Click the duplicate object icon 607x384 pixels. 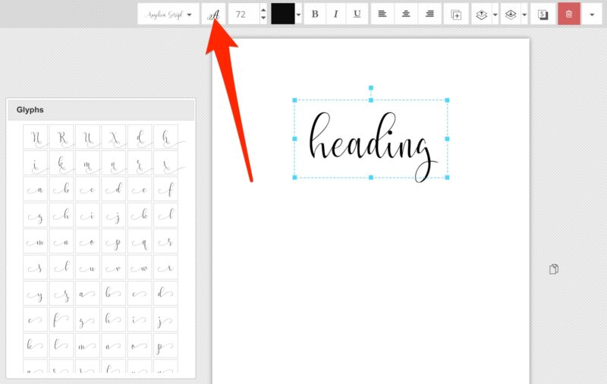click(x=456, y=14)
